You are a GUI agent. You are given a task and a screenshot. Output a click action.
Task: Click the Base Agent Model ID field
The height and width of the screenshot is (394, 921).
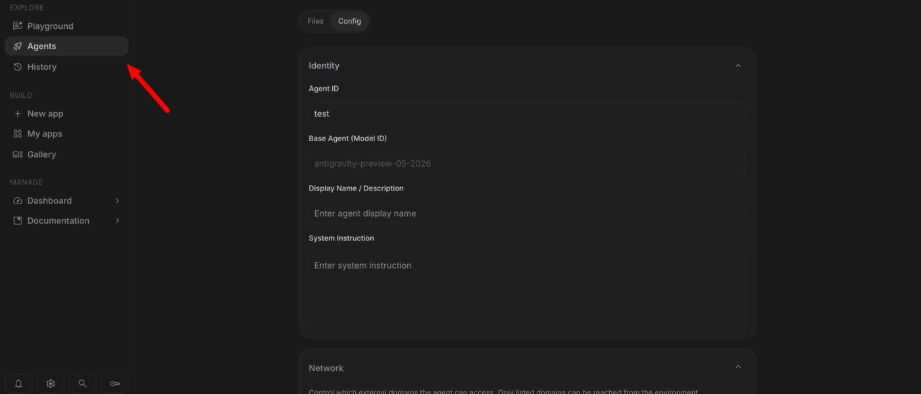pyautogui.click(x=527, y=164)
